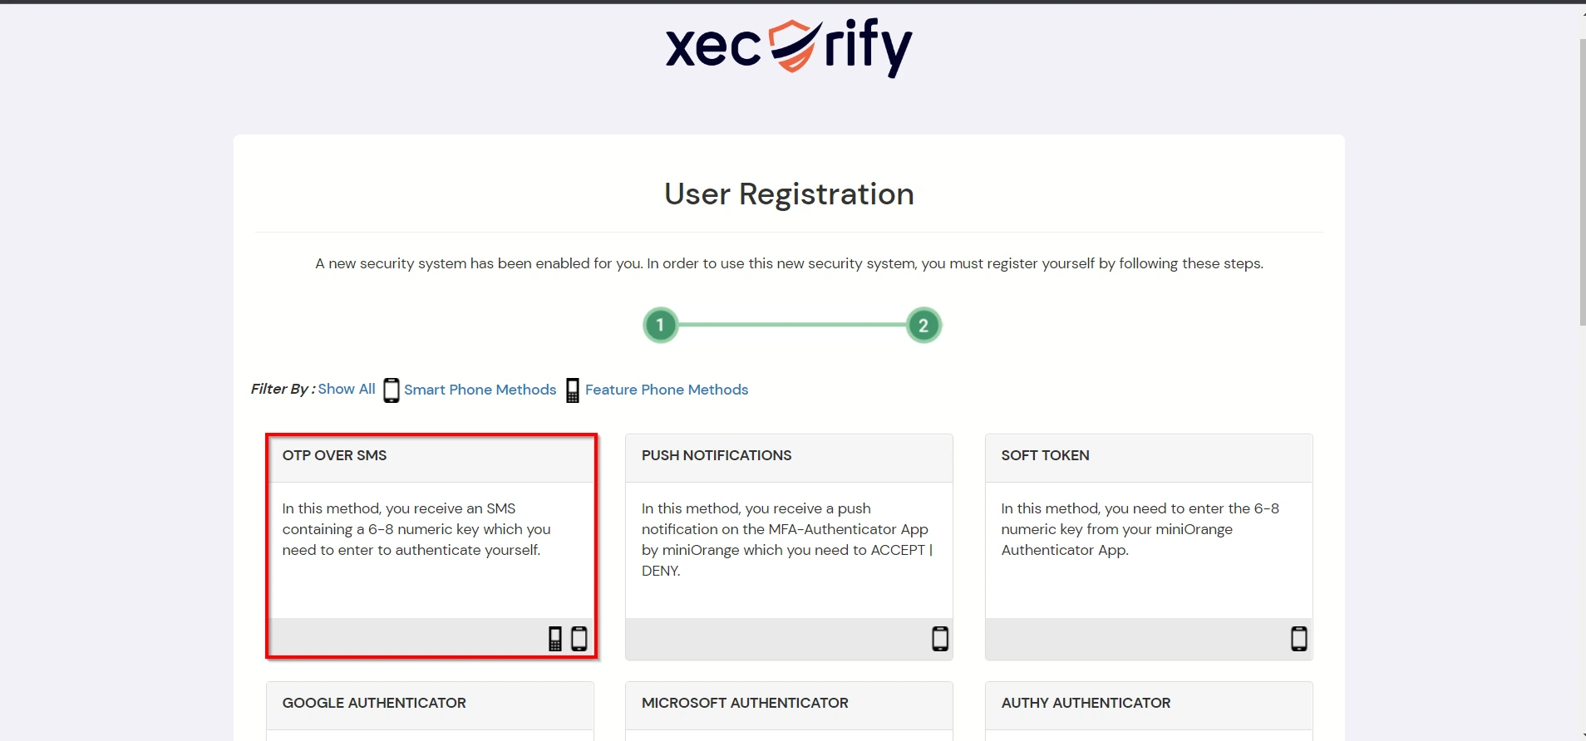Select the smartphone icon on OTP OVER SMS card
Screen dimensions: 1586x741
(x=579, y=639)
